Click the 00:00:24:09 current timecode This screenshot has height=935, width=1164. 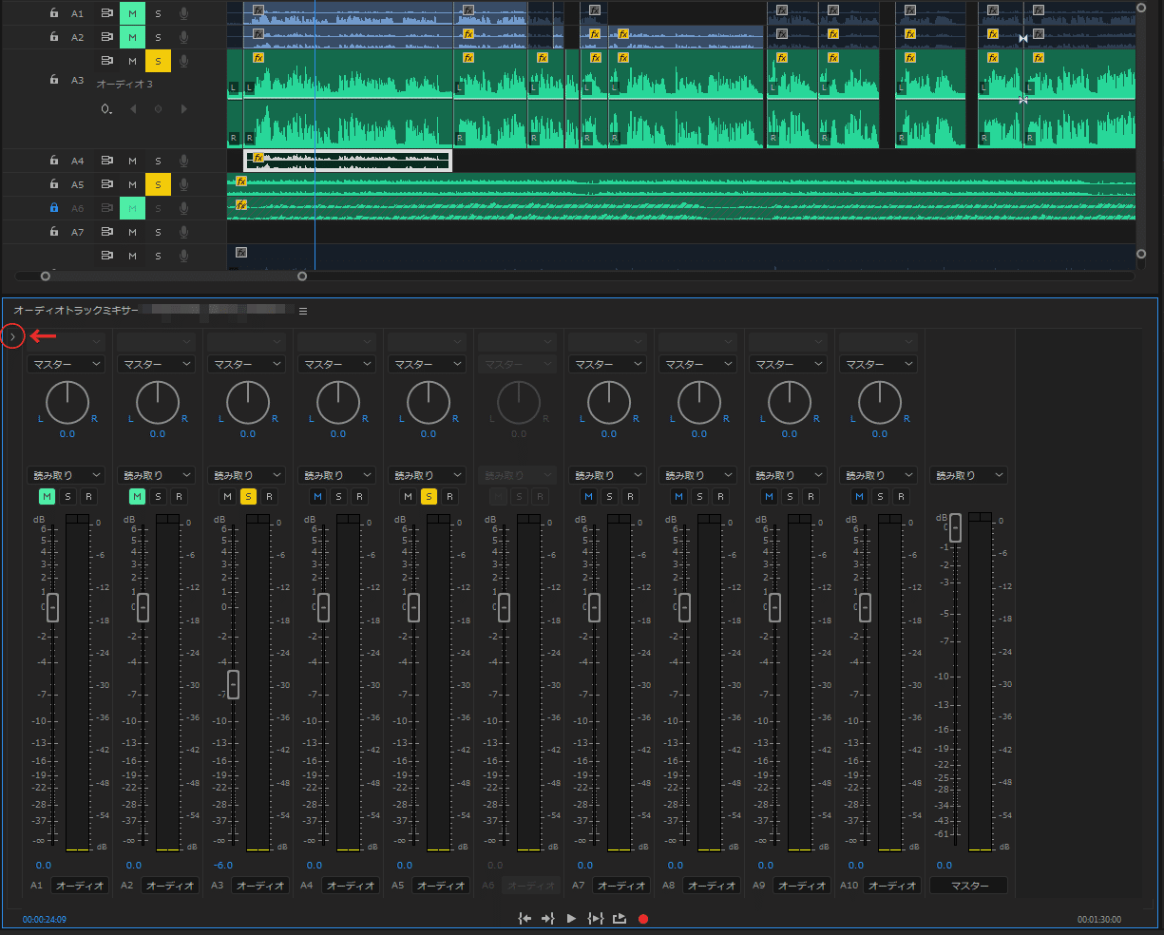[x=45, y=920]
